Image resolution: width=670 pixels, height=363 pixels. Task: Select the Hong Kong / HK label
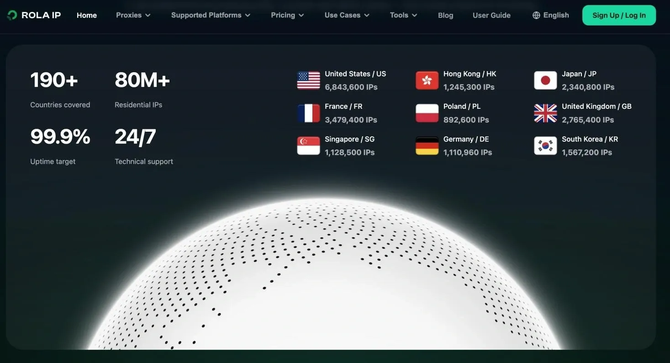pos(470,74)
